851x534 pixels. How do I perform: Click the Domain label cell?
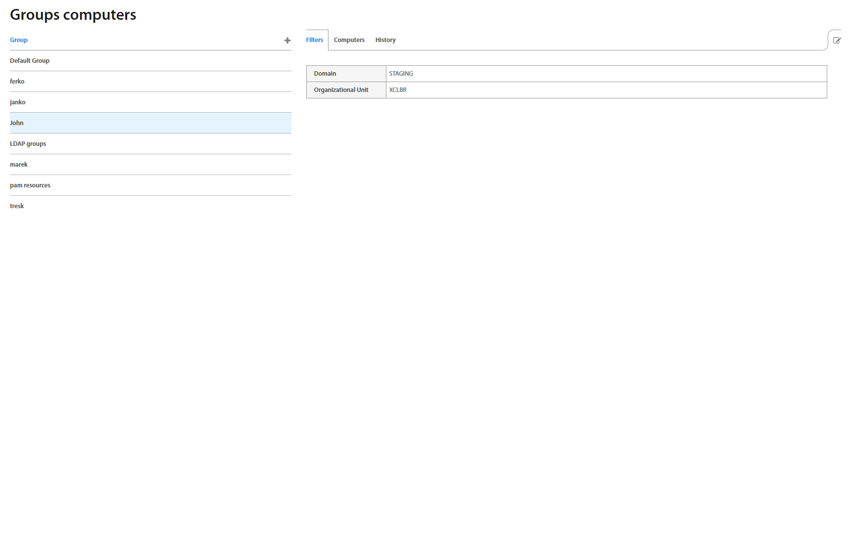[x=346, y=74]
